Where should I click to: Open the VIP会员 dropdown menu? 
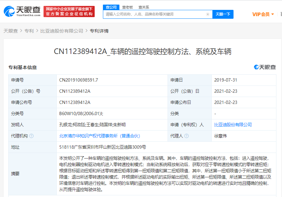click(x=263, y=14)
